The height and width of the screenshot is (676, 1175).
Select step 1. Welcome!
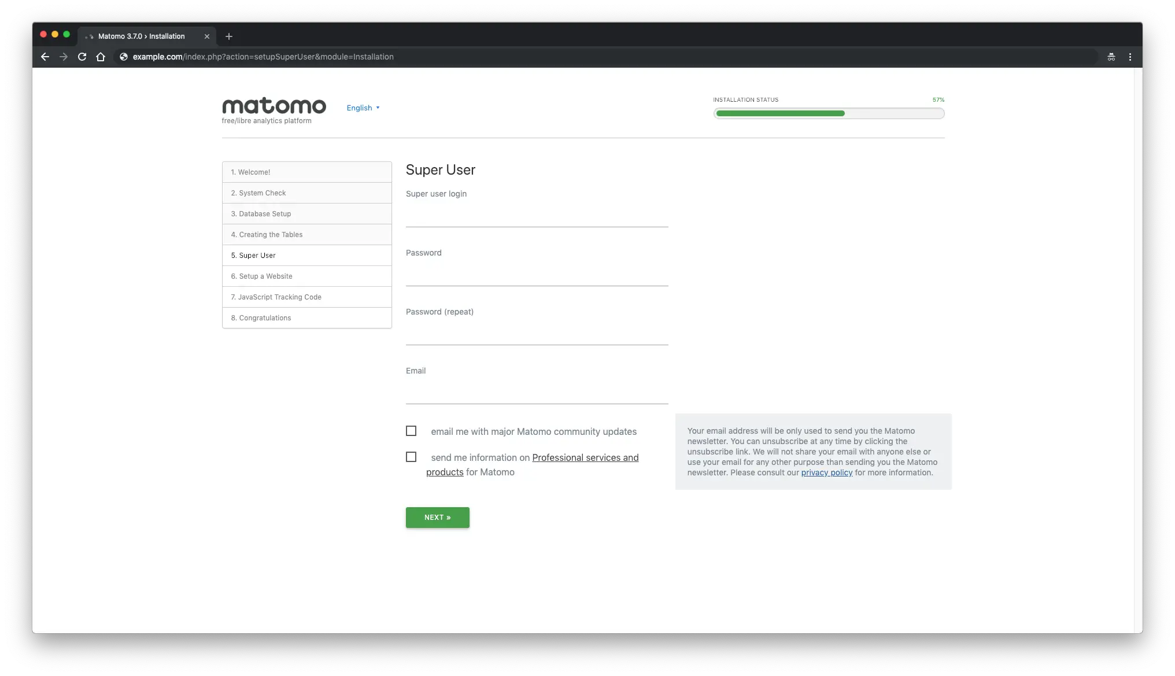coord(307,172)
